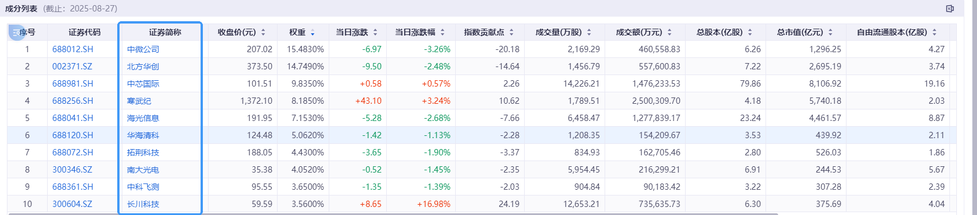977x215 pixels.
Task: Open the 长川科技 stock link
Action: click(143, 204)
